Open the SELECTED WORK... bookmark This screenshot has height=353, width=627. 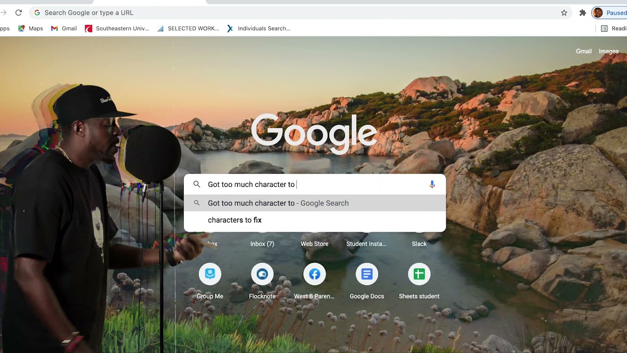pyautogui.click(x=188, y=28)
